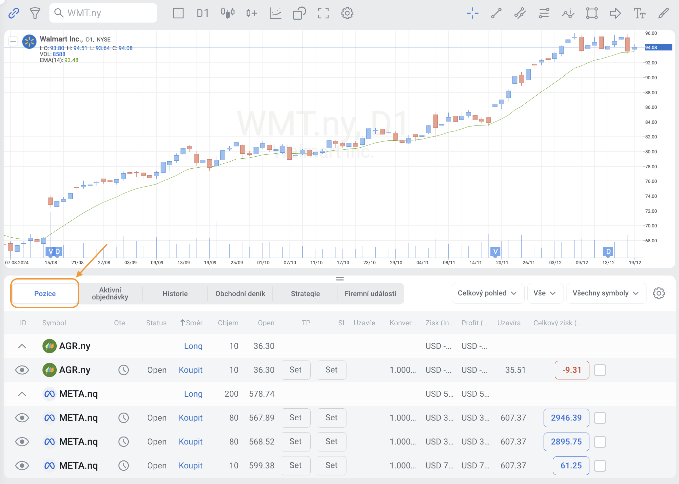Select the trend line drawing tool
Screen dimensions: 679x484
(496, 13)
